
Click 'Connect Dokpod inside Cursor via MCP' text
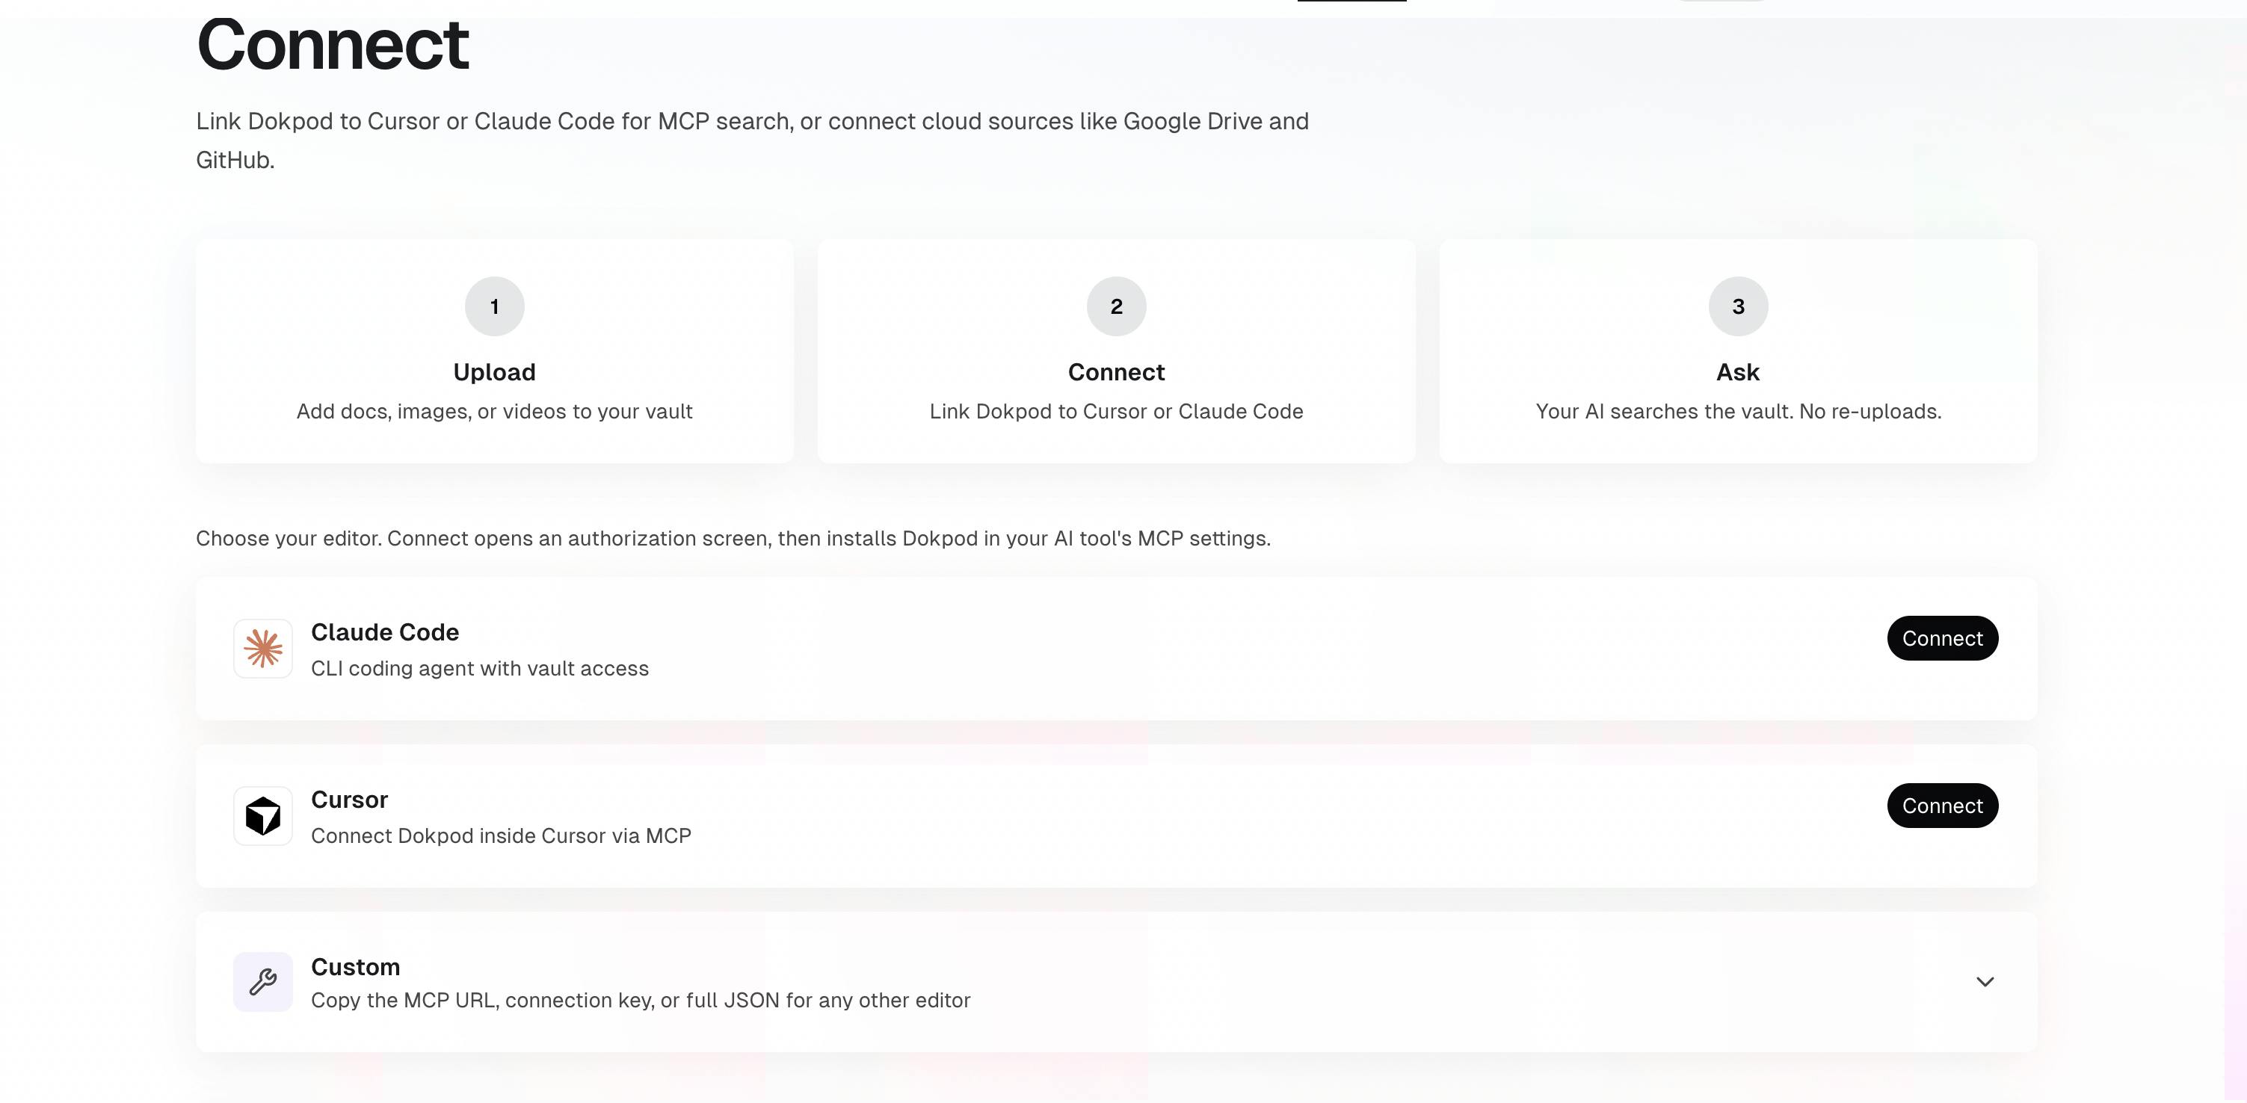(501, 836)
